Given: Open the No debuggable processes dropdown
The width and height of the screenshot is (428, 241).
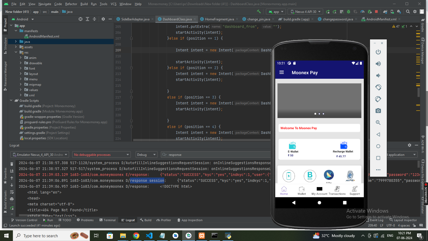Looking at the screenshot, I should [101, 155].
